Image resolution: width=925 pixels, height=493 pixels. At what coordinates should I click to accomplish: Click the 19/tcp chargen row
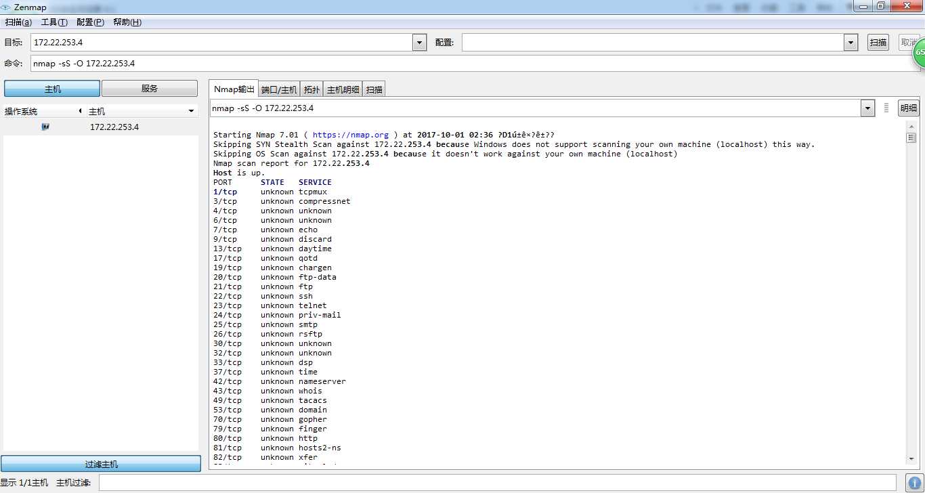[x=272, y=267]
